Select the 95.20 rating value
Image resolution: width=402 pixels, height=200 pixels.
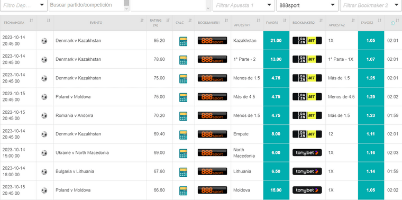(x=159, y=41)
